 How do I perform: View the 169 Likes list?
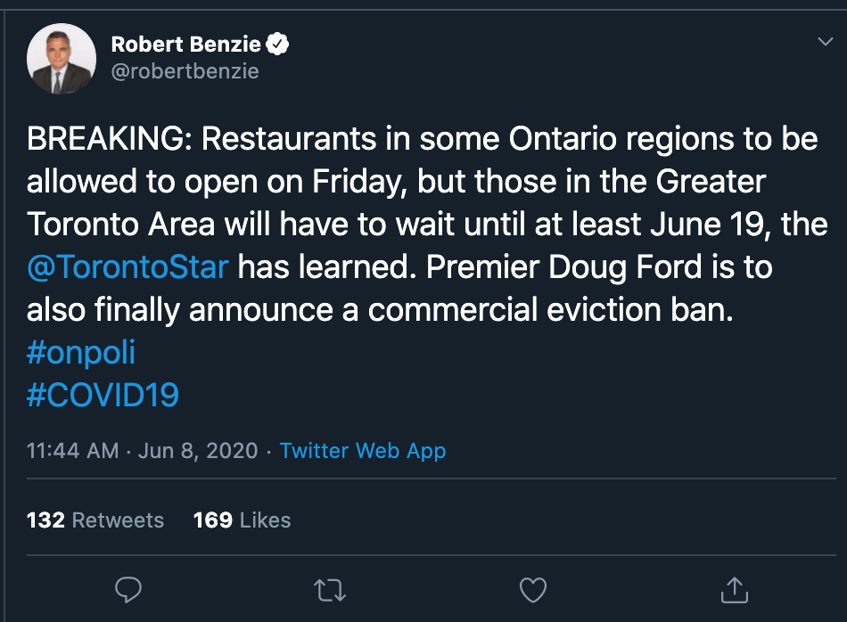coord(242,520)
